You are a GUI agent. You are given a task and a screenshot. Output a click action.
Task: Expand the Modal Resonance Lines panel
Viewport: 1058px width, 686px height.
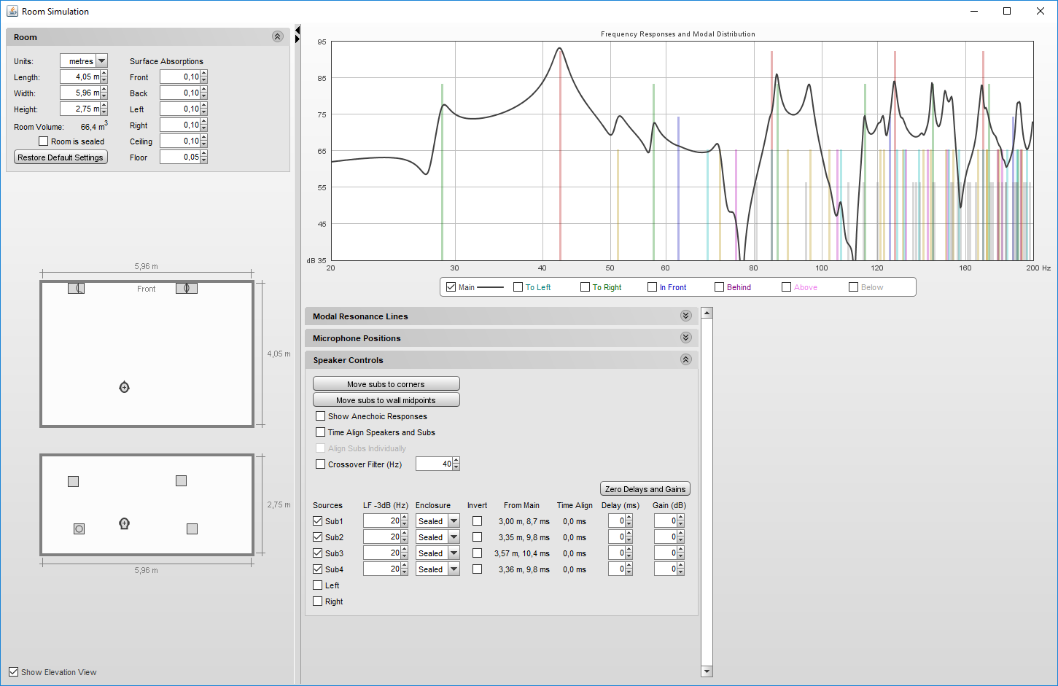tap(685, 316)
